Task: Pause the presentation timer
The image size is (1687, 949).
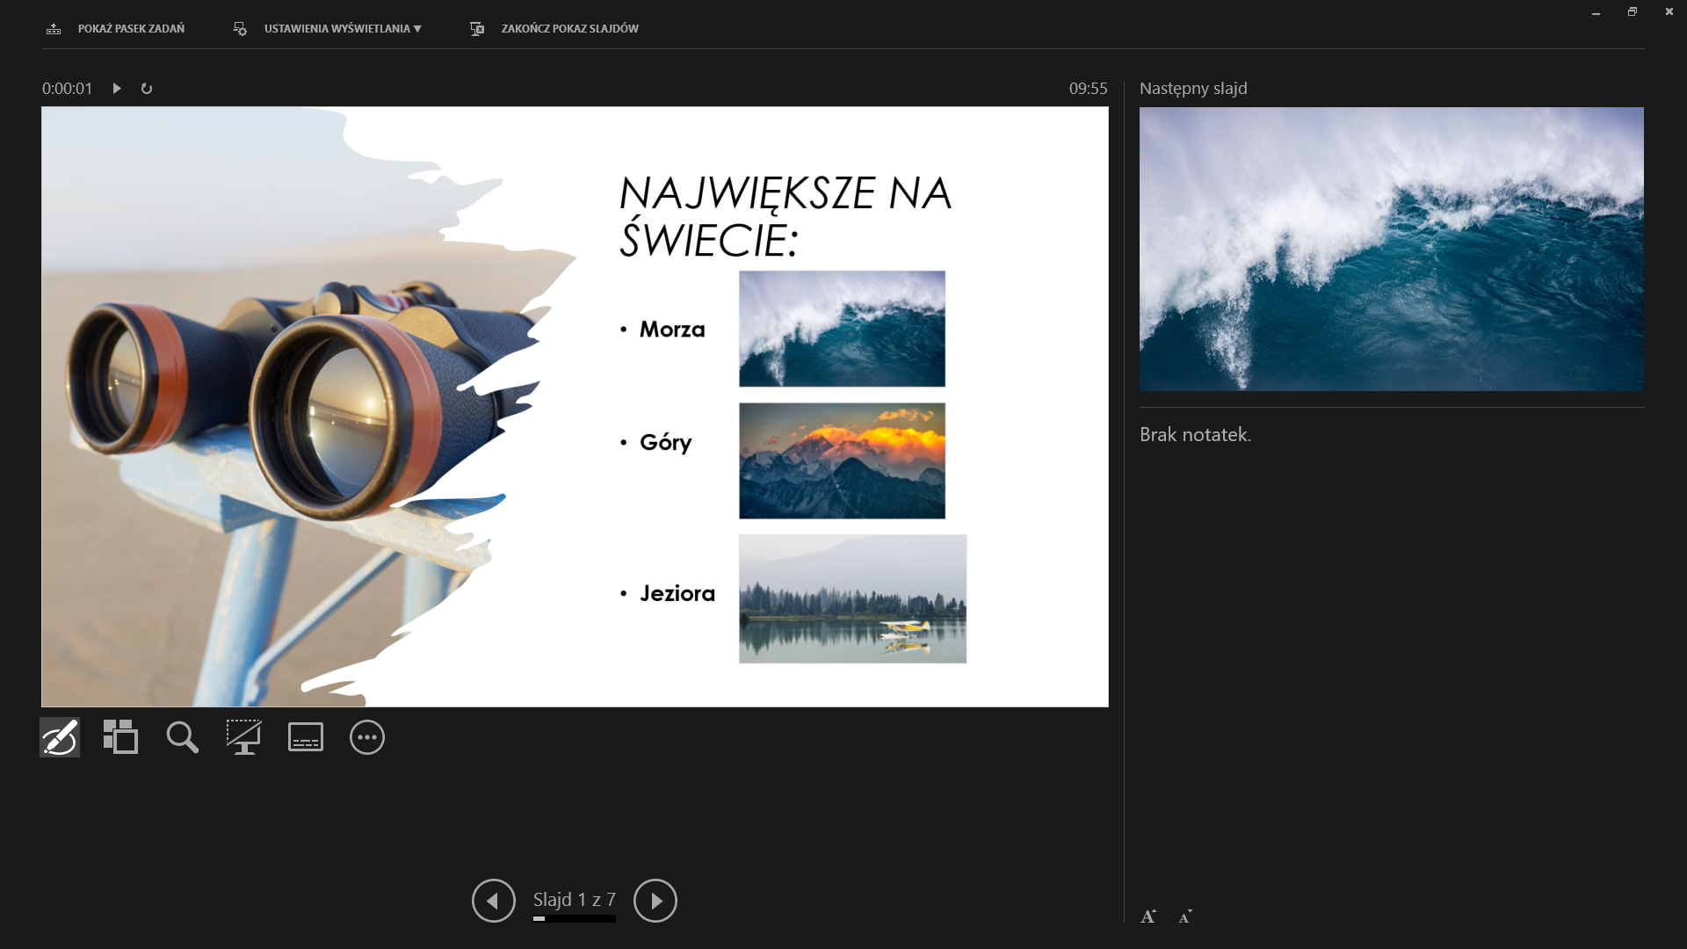Action: tap(116, 88)
